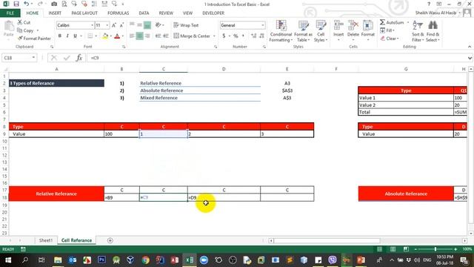
Task: Switch to the FORMULAS tab
Action: (x=118, y=13)
